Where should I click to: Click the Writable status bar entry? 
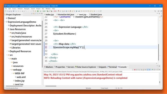pyautogui.click(x=88, y=88)
